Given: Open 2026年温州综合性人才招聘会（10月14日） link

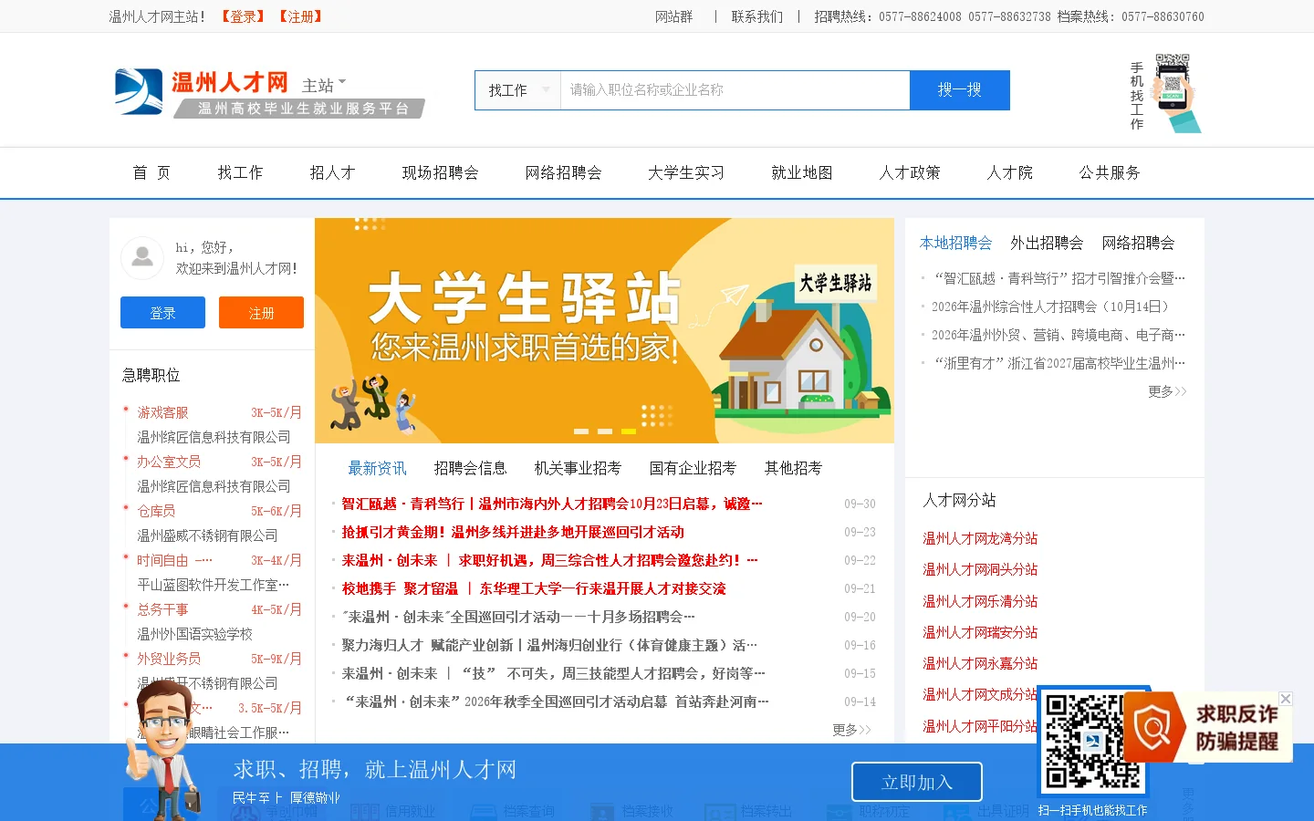Looking at the screenshot, I should [1049, 307].
